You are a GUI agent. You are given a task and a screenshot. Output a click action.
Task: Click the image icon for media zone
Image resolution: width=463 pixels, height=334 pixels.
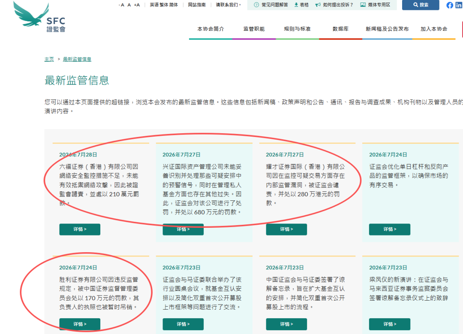tap(363, 5)
